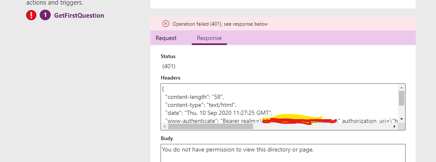Click the date header line showing 10 Sep 2020
The width and height of the screenshot is (436, 162).
click(219, 113)
